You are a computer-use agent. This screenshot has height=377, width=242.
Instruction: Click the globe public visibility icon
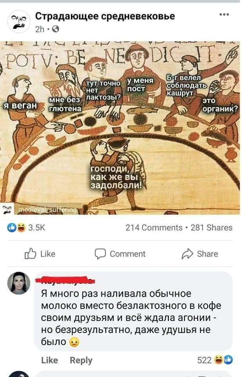[55, 29]
